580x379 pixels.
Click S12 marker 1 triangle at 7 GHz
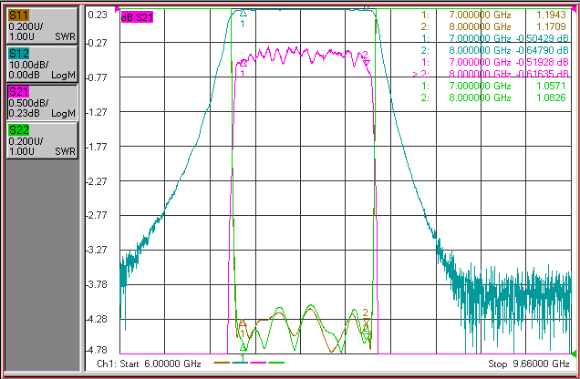tap(243, 14)
